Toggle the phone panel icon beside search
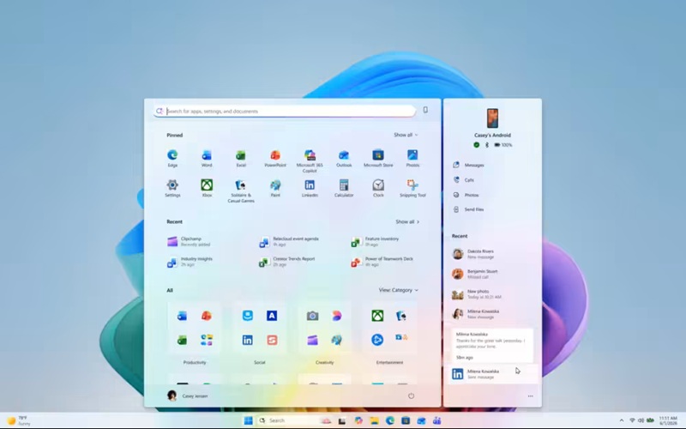The height and width of the screenshot is (429, 686). (425, 111)
